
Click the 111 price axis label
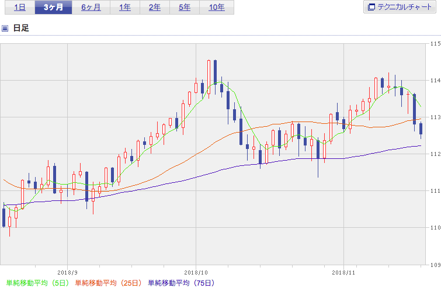435,191
